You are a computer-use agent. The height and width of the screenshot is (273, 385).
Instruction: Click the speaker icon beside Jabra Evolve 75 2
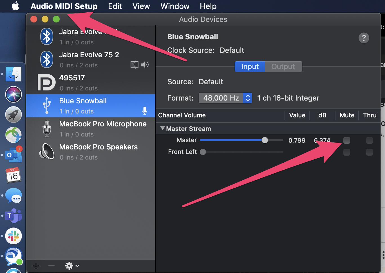click(x=145, y=64)
